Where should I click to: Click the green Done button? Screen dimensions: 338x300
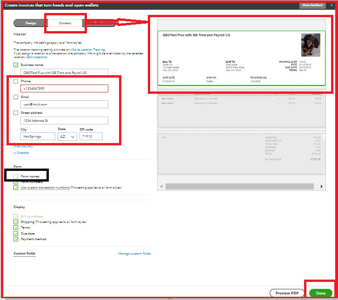pos(321,293)
